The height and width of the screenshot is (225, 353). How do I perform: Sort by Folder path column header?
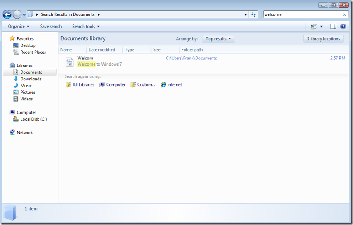[x=195, y=50]
